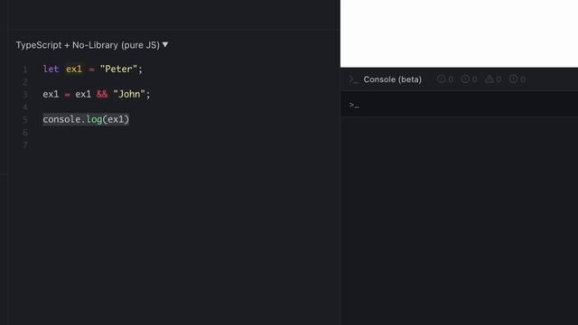Click the Console (beta) panel title
Image resolution: width=578 pixels, height=325 pixels.
point(392,79)
